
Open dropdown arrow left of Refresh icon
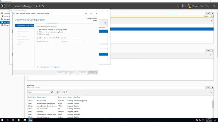tap(179, 6)
